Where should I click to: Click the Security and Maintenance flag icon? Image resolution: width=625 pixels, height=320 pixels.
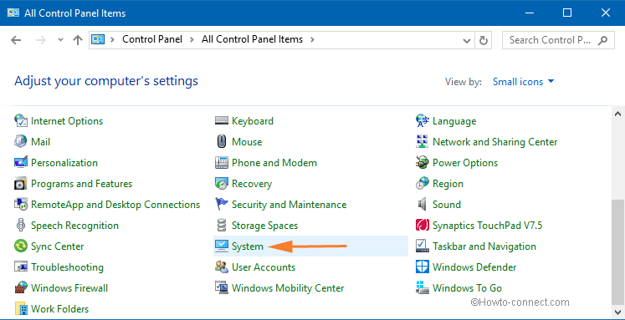(x=221, y=204)
